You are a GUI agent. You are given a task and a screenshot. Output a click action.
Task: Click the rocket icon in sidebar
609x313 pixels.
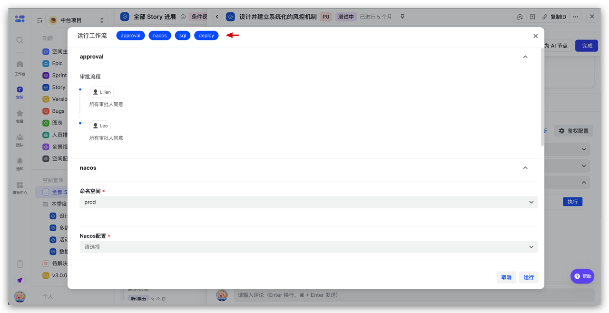20,280
